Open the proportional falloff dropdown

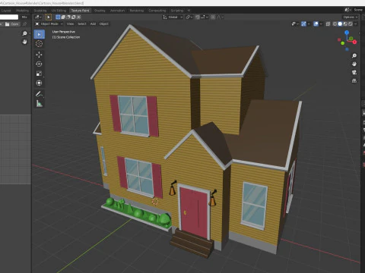click(220, 17)
